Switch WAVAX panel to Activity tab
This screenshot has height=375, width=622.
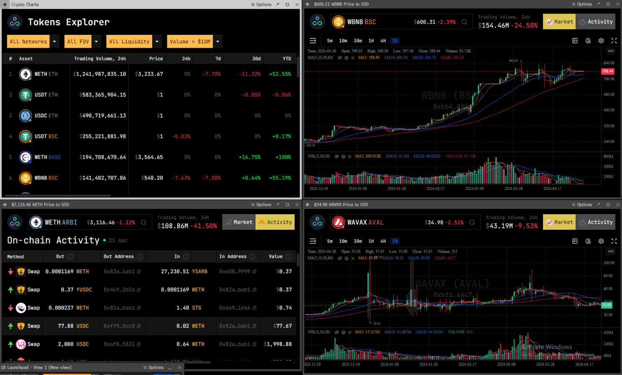point(596,222)
